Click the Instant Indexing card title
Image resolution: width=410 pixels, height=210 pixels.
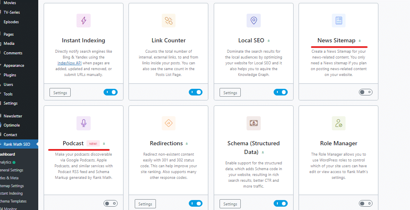pyautogui.click(x=84, y=40)
